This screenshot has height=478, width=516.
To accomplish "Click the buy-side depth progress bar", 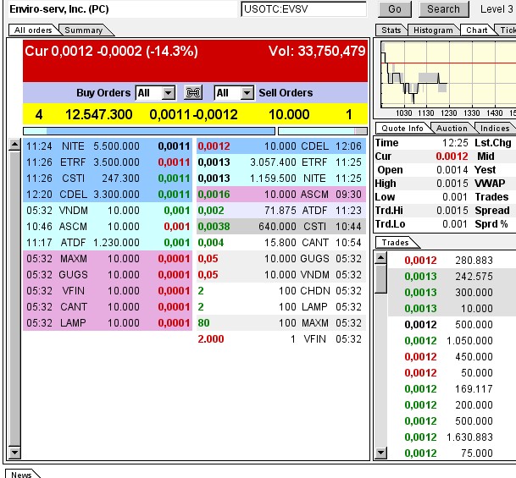I will [149, 131].
